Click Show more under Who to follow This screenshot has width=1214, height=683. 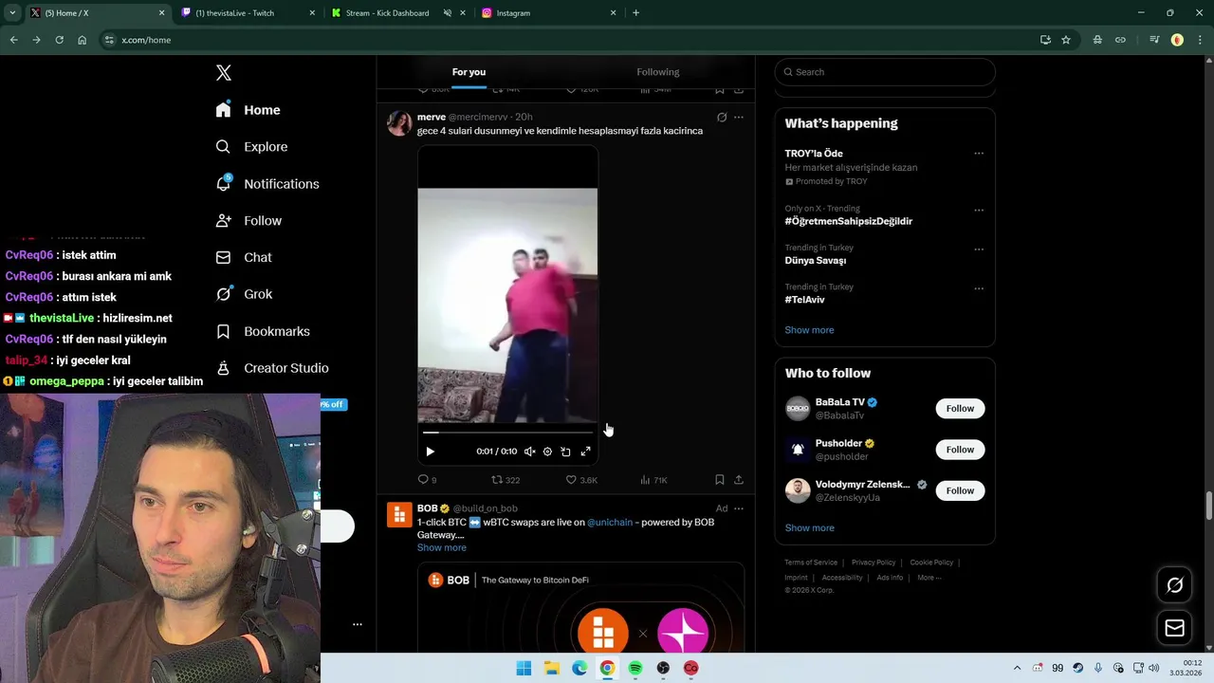(809, 528)
